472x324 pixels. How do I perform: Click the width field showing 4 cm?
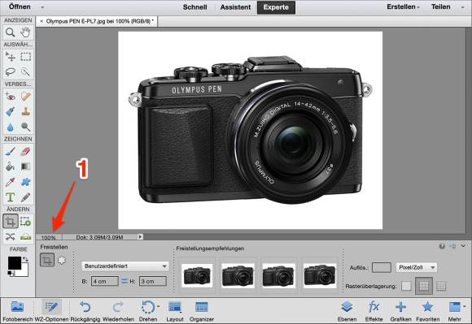coord(104,281)
